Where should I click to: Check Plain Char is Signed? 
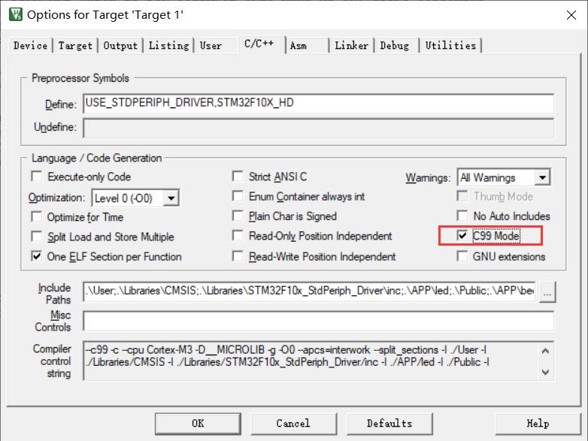click(238, 216)
